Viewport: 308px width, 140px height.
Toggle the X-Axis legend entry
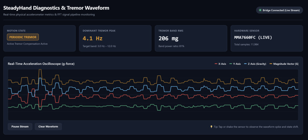(x=221, y=64)
